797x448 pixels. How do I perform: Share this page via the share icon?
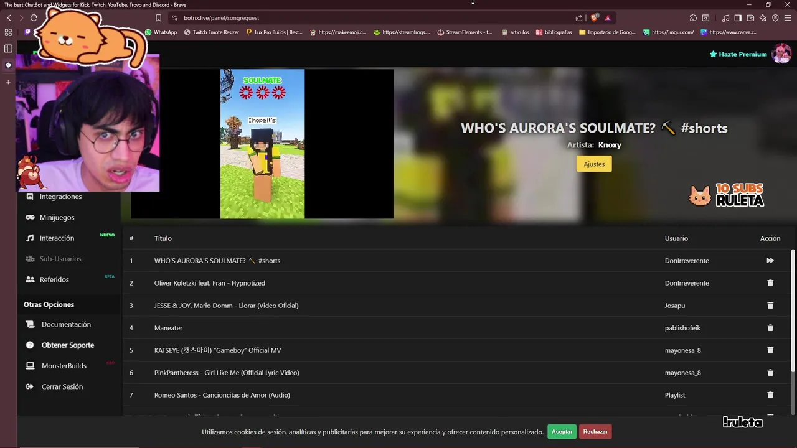tap(579, 18)
